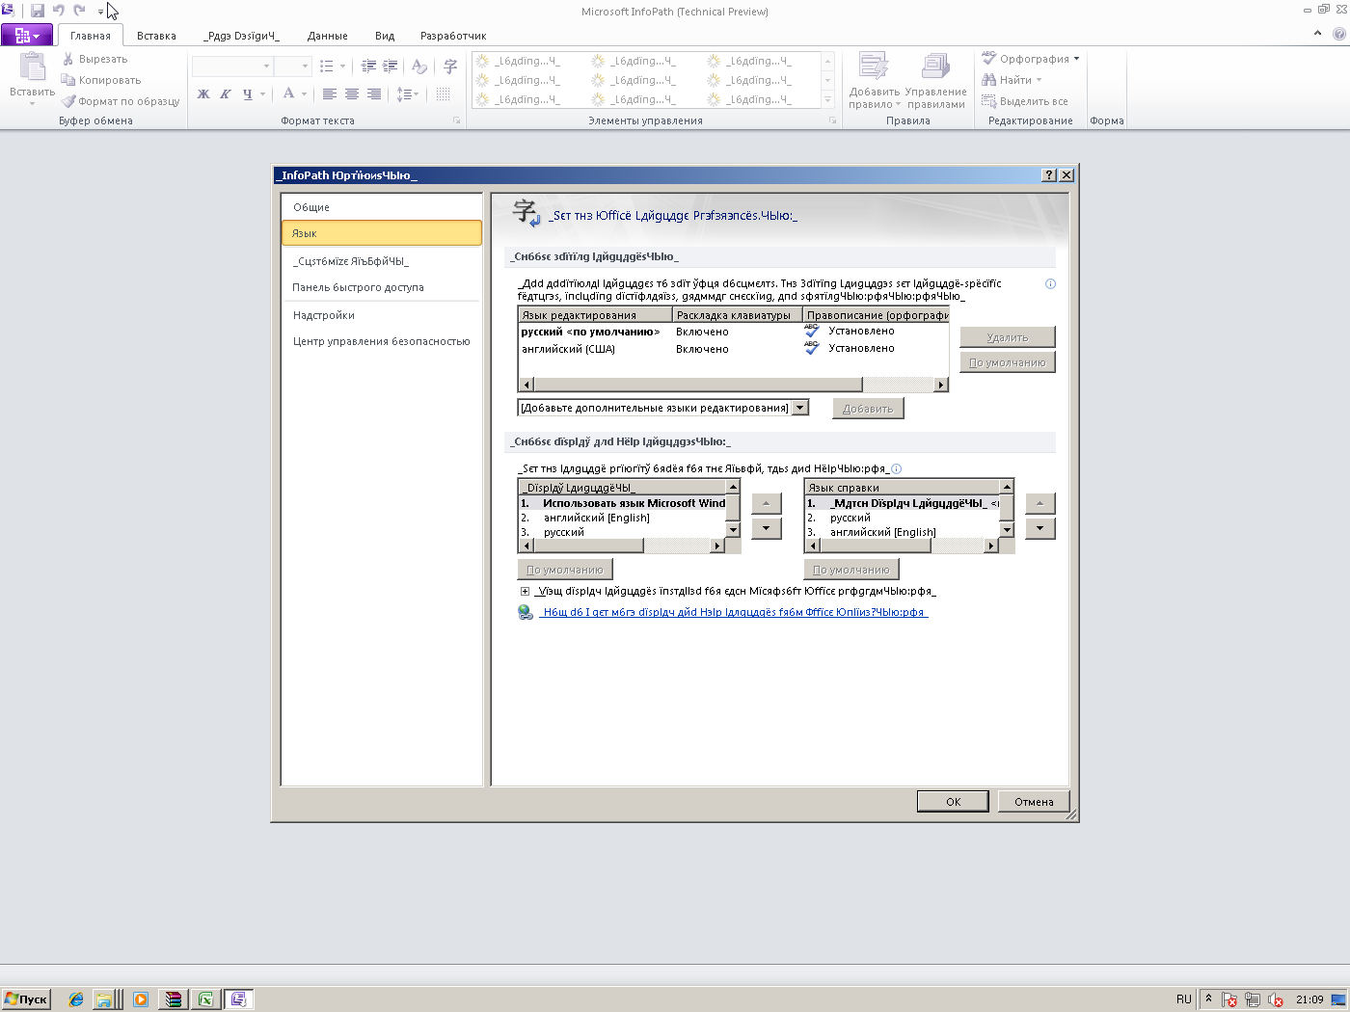1350x1012 pixels.
Task: Toggle bold Ж formatting
Action: click(x=203, y=93)
